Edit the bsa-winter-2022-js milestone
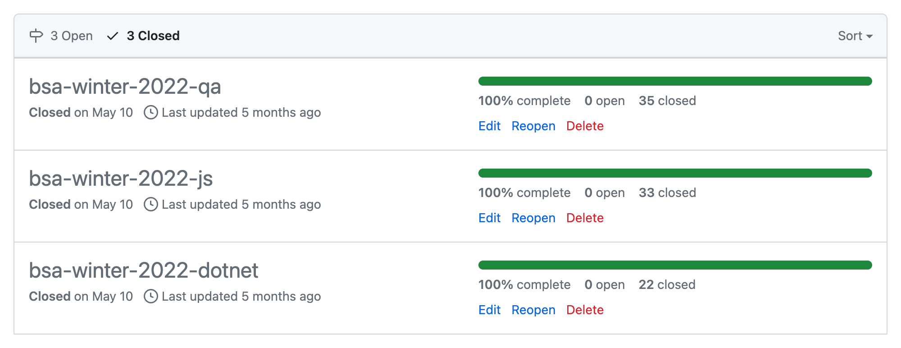The width and height of the screenshot is (901, 348). click(489, 218)
